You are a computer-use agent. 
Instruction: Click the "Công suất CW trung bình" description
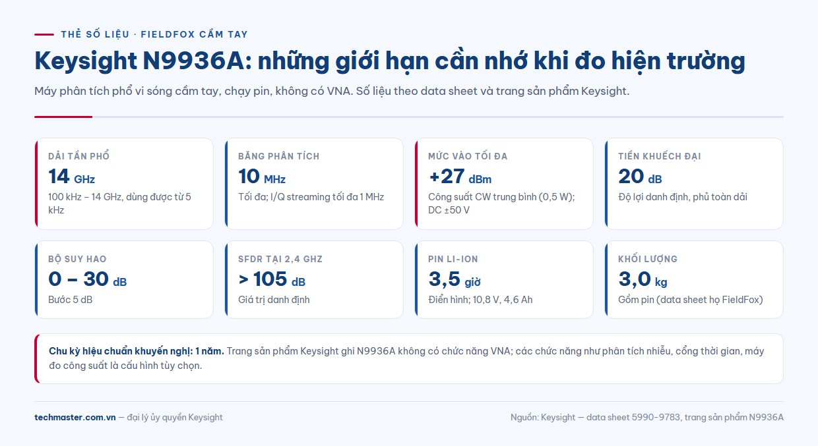pos(501,204)
